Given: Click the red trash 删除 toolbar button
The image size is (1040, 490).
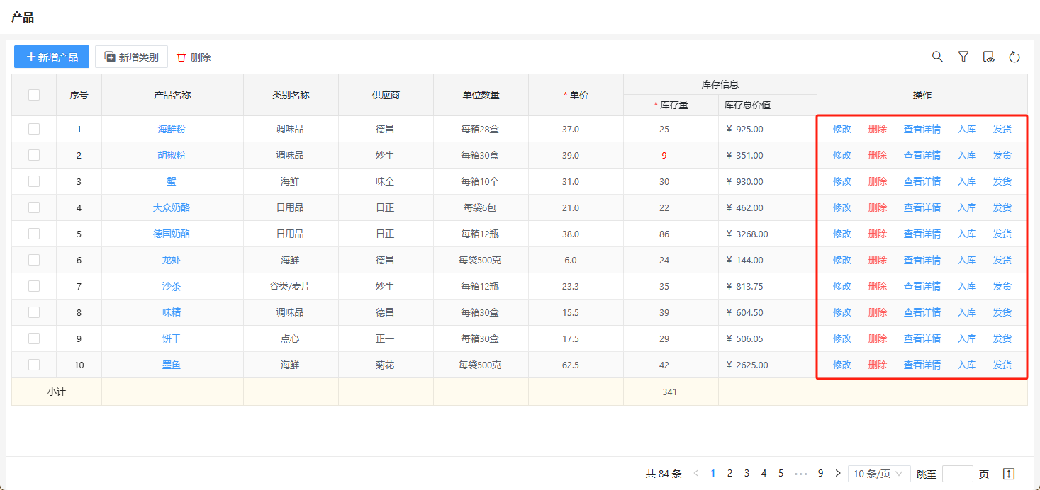Looking at the screenshot, I should tap(194, 57).
